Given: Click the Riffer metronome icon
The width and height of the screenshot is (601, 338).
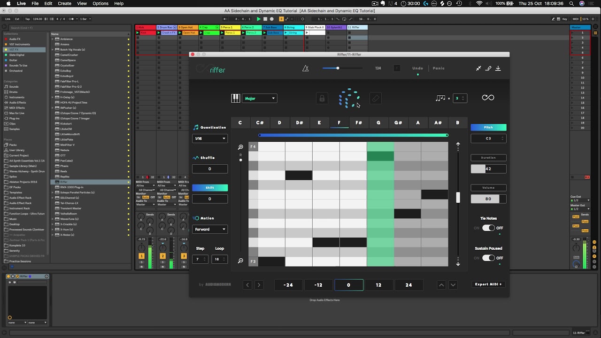Looking at the screenshot, I should click(x=305, y=69).
